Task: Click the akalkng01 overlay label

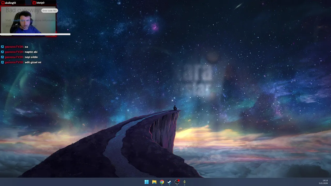Action: pyautogui.click(x=10, y=3)
